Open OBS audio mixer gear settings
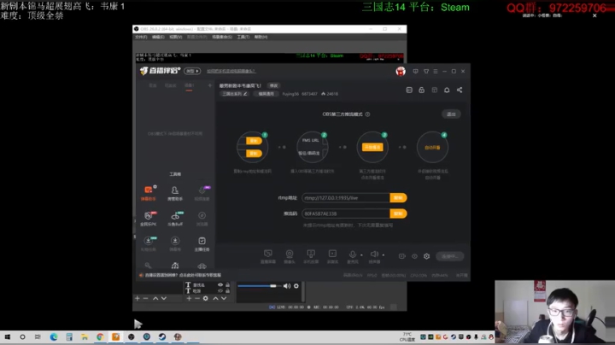The height and width of the screenshot is (345, 615). coord(296,286)
